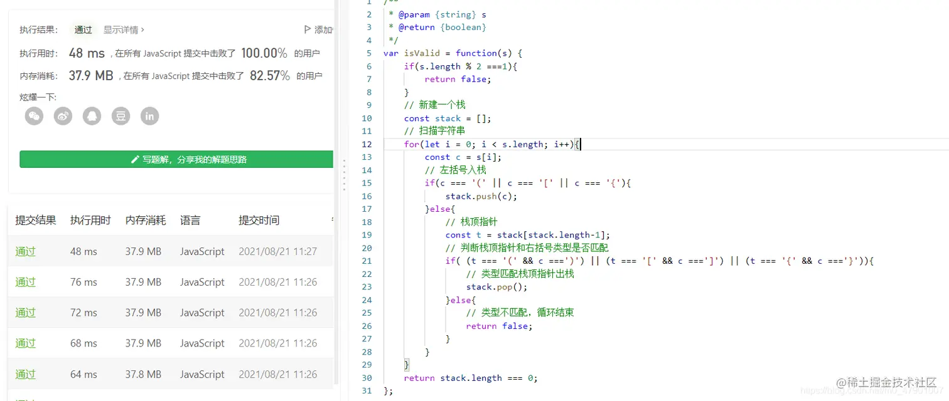949x401 pixels.
Task: Expand 显示详情 result details
Action: tap(124, 29)
